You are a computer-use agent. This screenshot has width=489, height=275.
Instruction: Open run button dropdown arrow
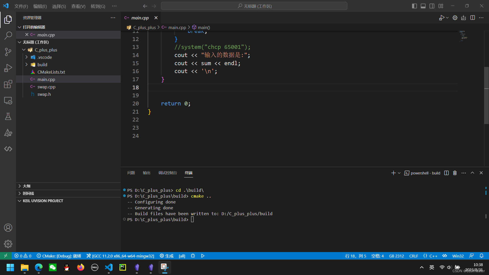[447, 18]
